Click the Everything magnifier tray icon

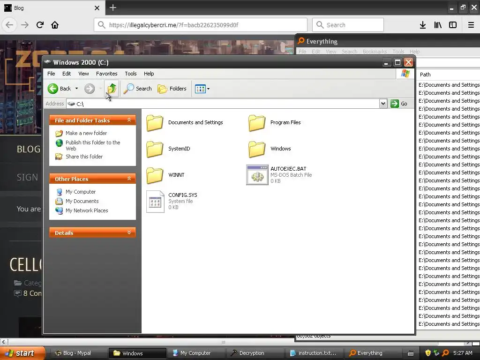point(445,353)
